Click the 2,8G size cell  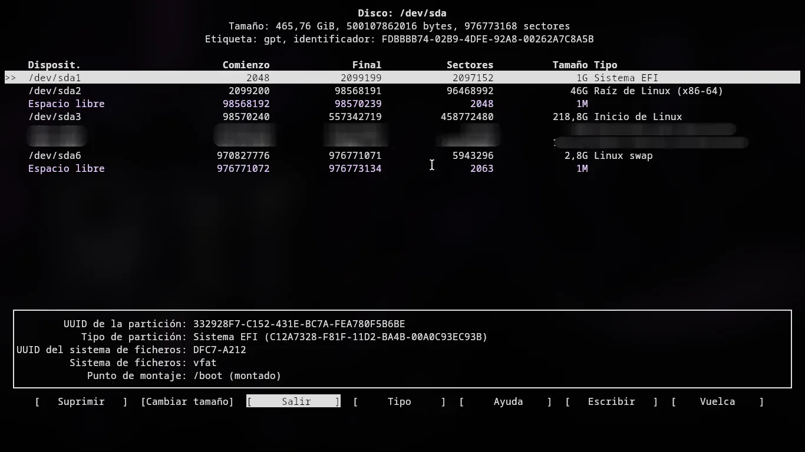[x=576, y=155]
